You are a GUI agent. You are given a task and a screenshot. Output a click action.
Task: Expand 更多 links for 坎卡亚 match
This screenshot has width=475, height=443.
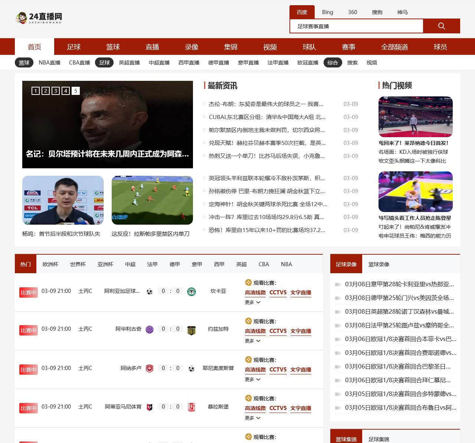[x=253, y=303]
